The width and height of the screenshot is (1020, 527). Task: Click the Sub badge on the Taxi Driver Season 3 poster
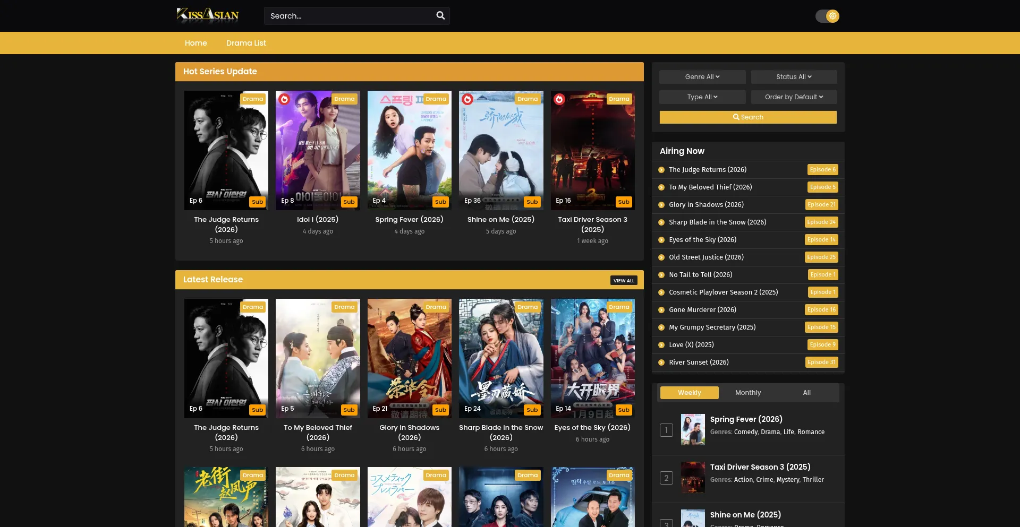624,202
